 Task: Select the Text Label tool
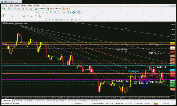(36, 16)
